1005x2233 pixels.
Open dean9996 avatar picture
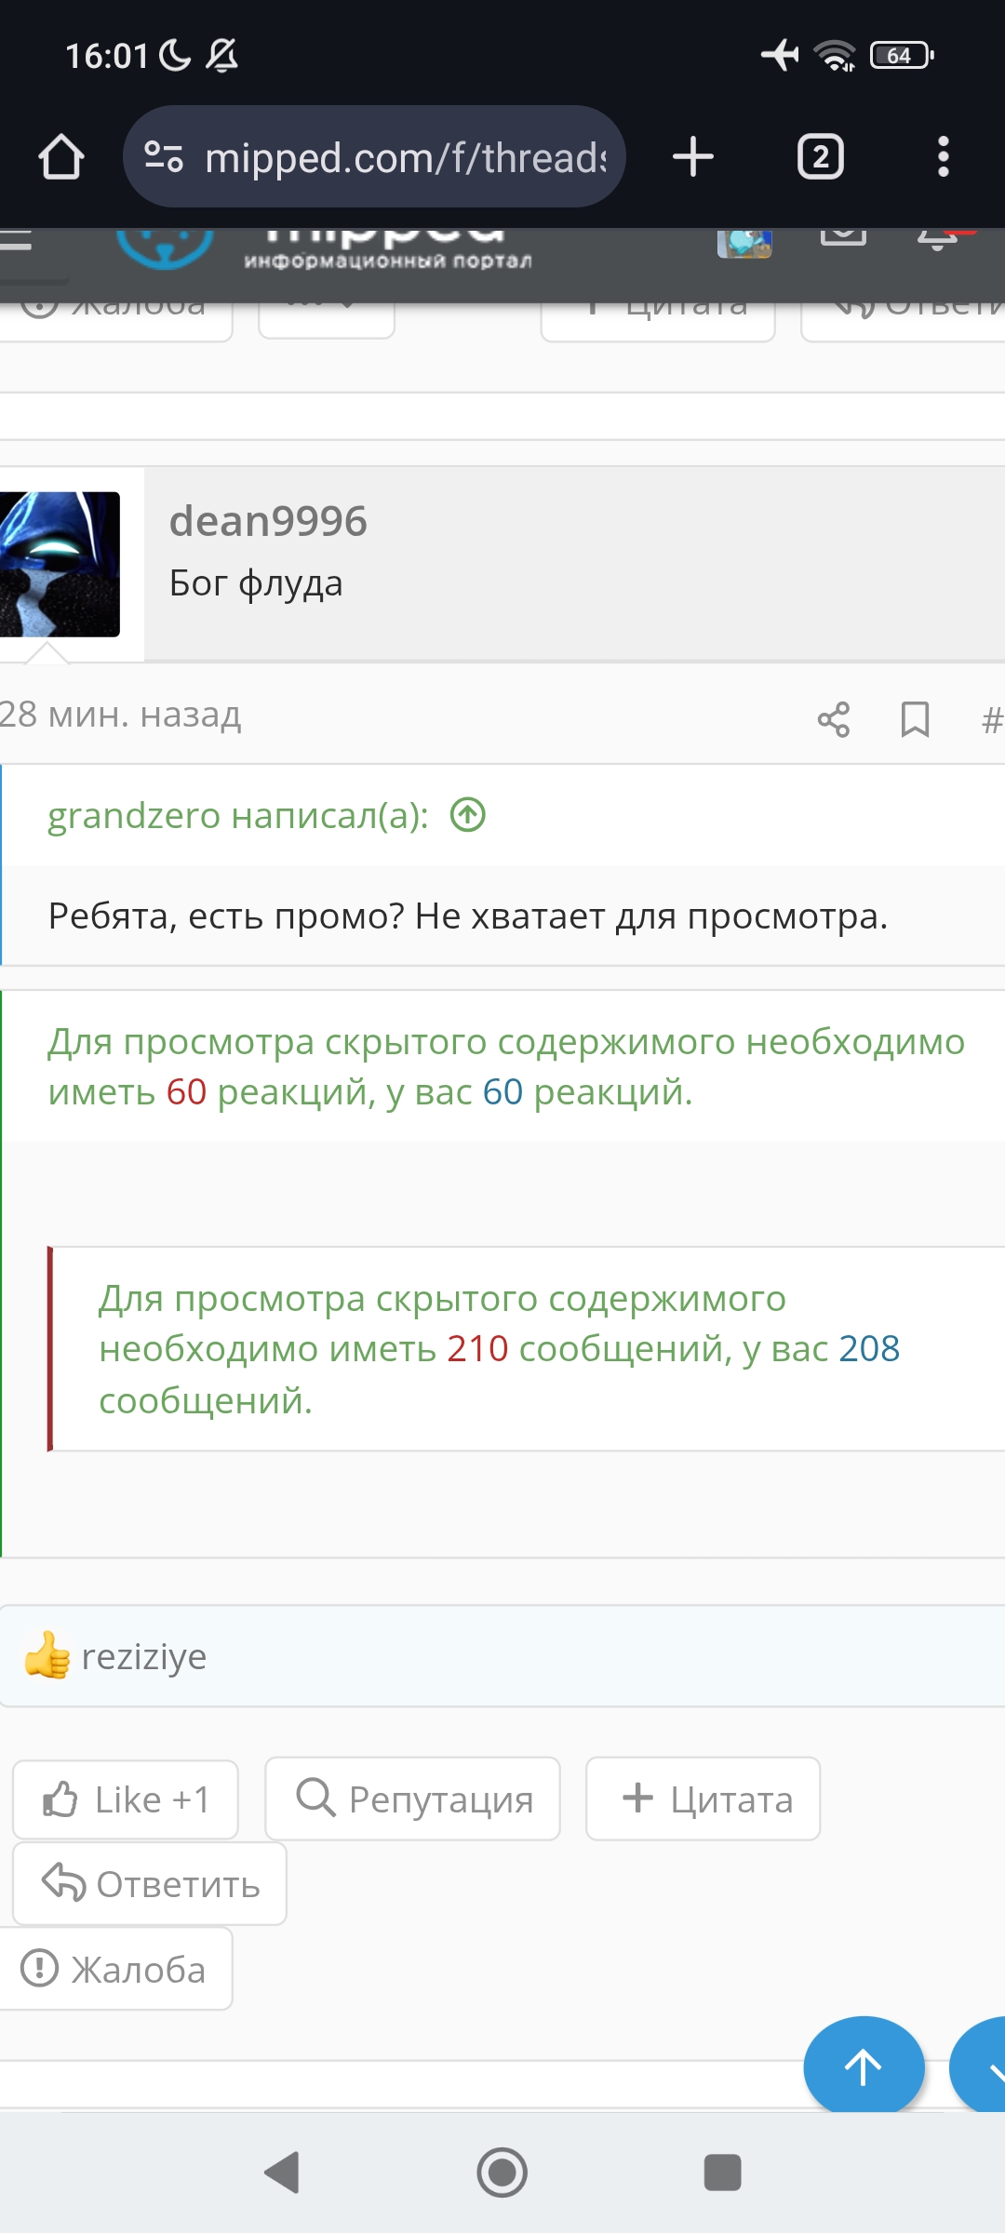[60, 564]
